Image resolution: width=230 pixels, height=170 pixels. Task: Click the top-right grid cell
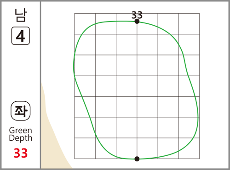tap(189, 24)
